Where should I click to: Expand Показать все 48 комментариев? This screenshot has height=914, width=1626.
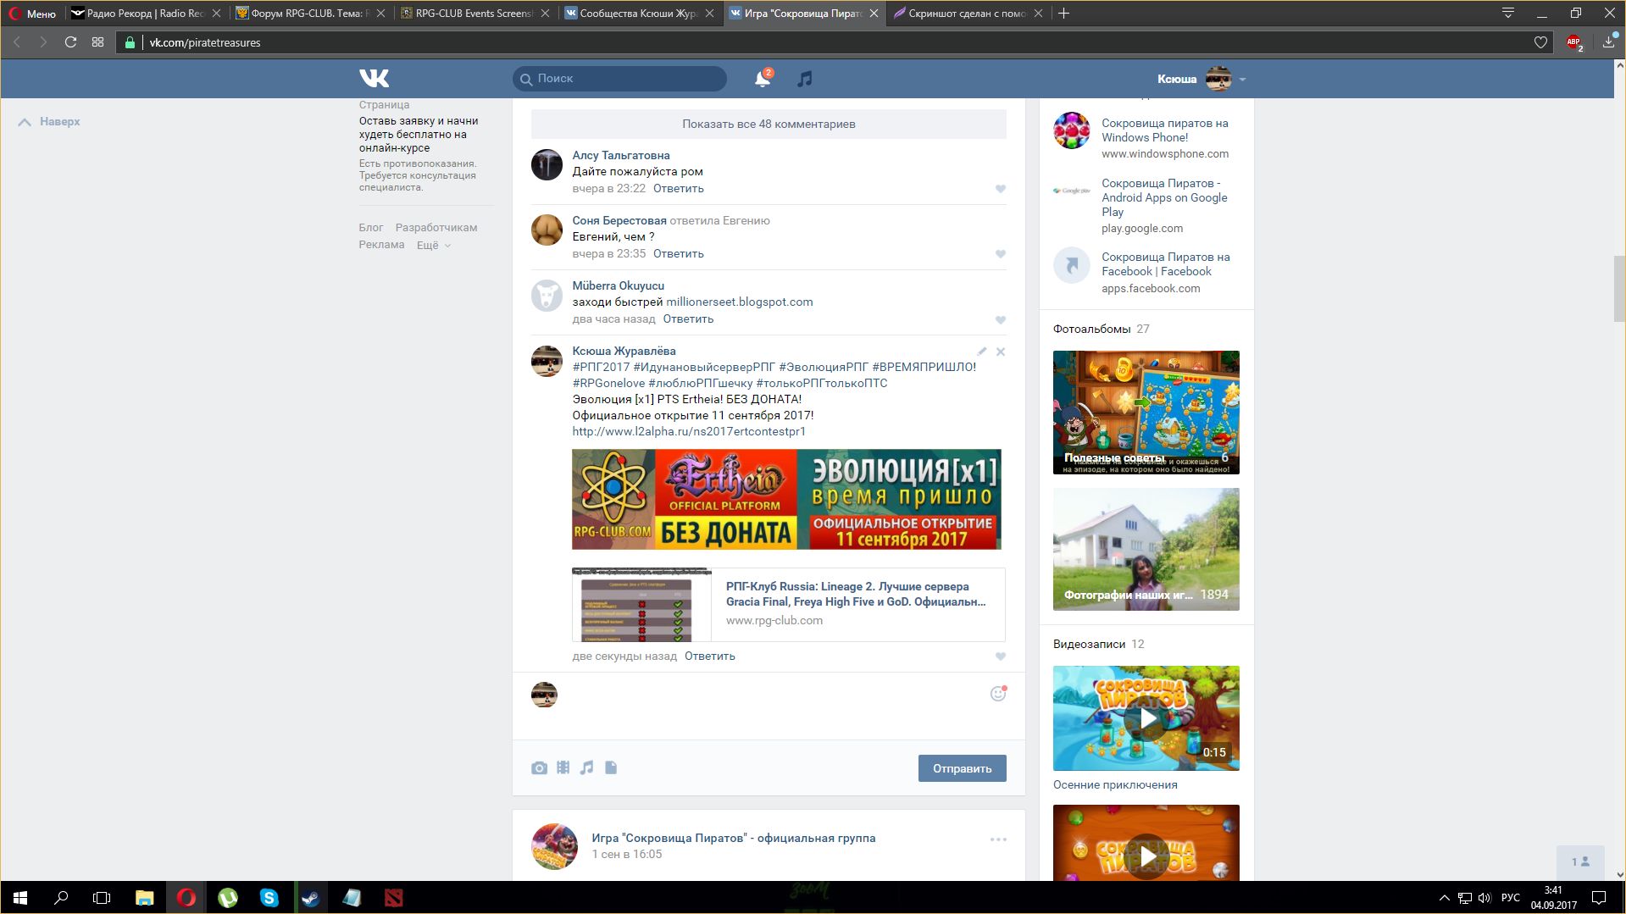click(769, 124)
